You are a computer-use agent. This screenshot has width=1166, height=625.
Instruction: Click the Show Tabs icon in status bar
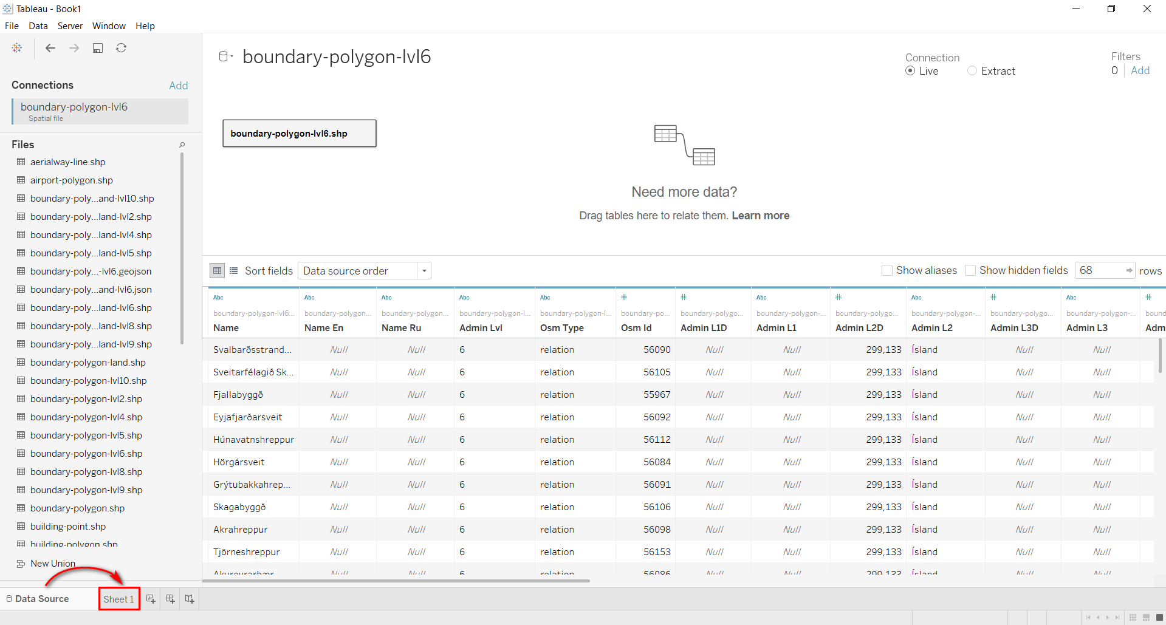click(1159, 618)
